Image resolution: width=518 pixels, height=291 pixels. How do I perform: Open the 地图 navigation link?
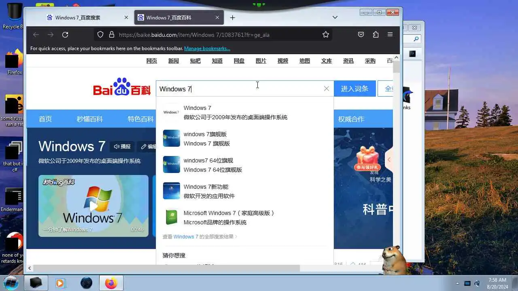pos(305,61)
